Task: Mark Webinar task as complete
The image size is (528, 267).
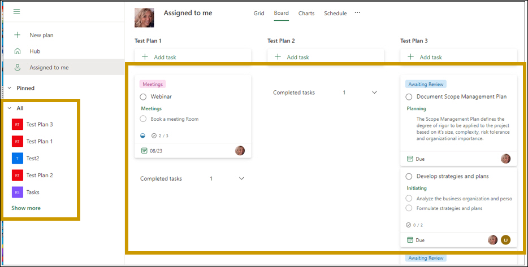Action: click(143, 97)
